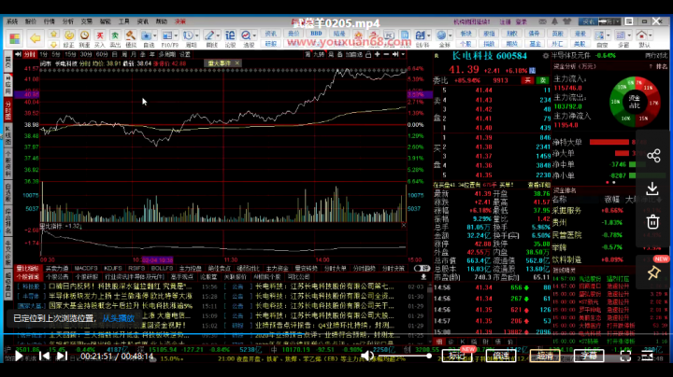Screen dimensions: 673x377
Task: Open the 分析 menu
Action: pyautogui.click(x=68, y=21)
